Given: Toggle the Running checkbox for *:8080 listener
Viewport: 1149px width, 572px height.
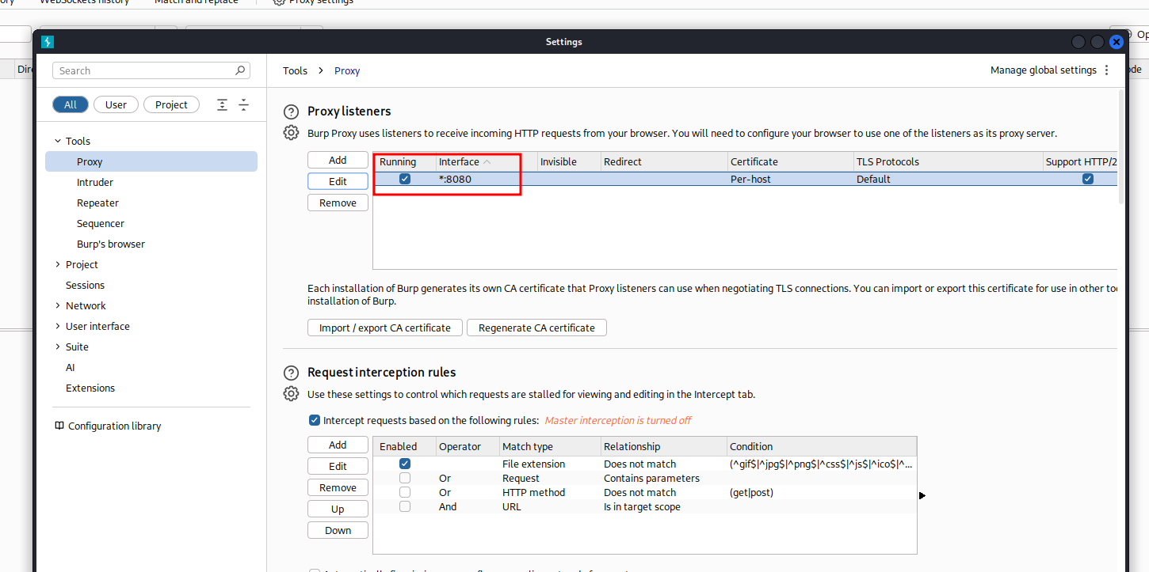Looking at the screenshot, I should 405,179.
